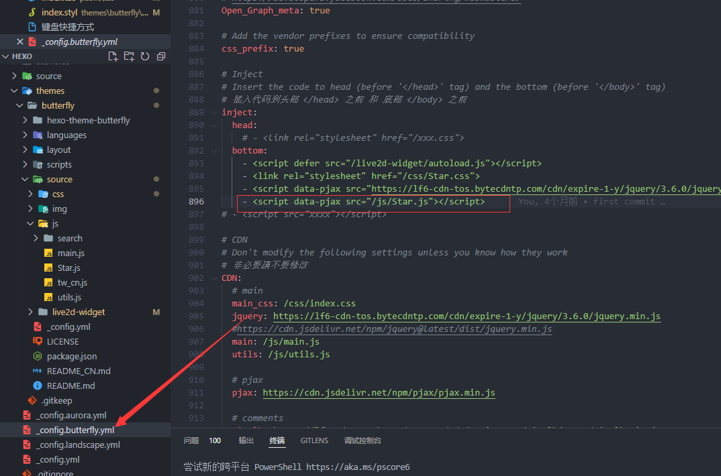
Task: Collapse the themes folder
Action: [x=14, y=91]
